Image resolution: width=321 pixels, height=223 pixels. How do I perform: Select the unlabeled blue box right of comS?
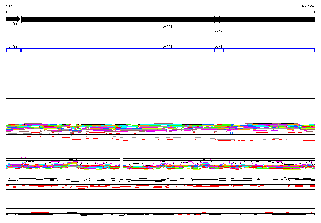pos(269,50)
